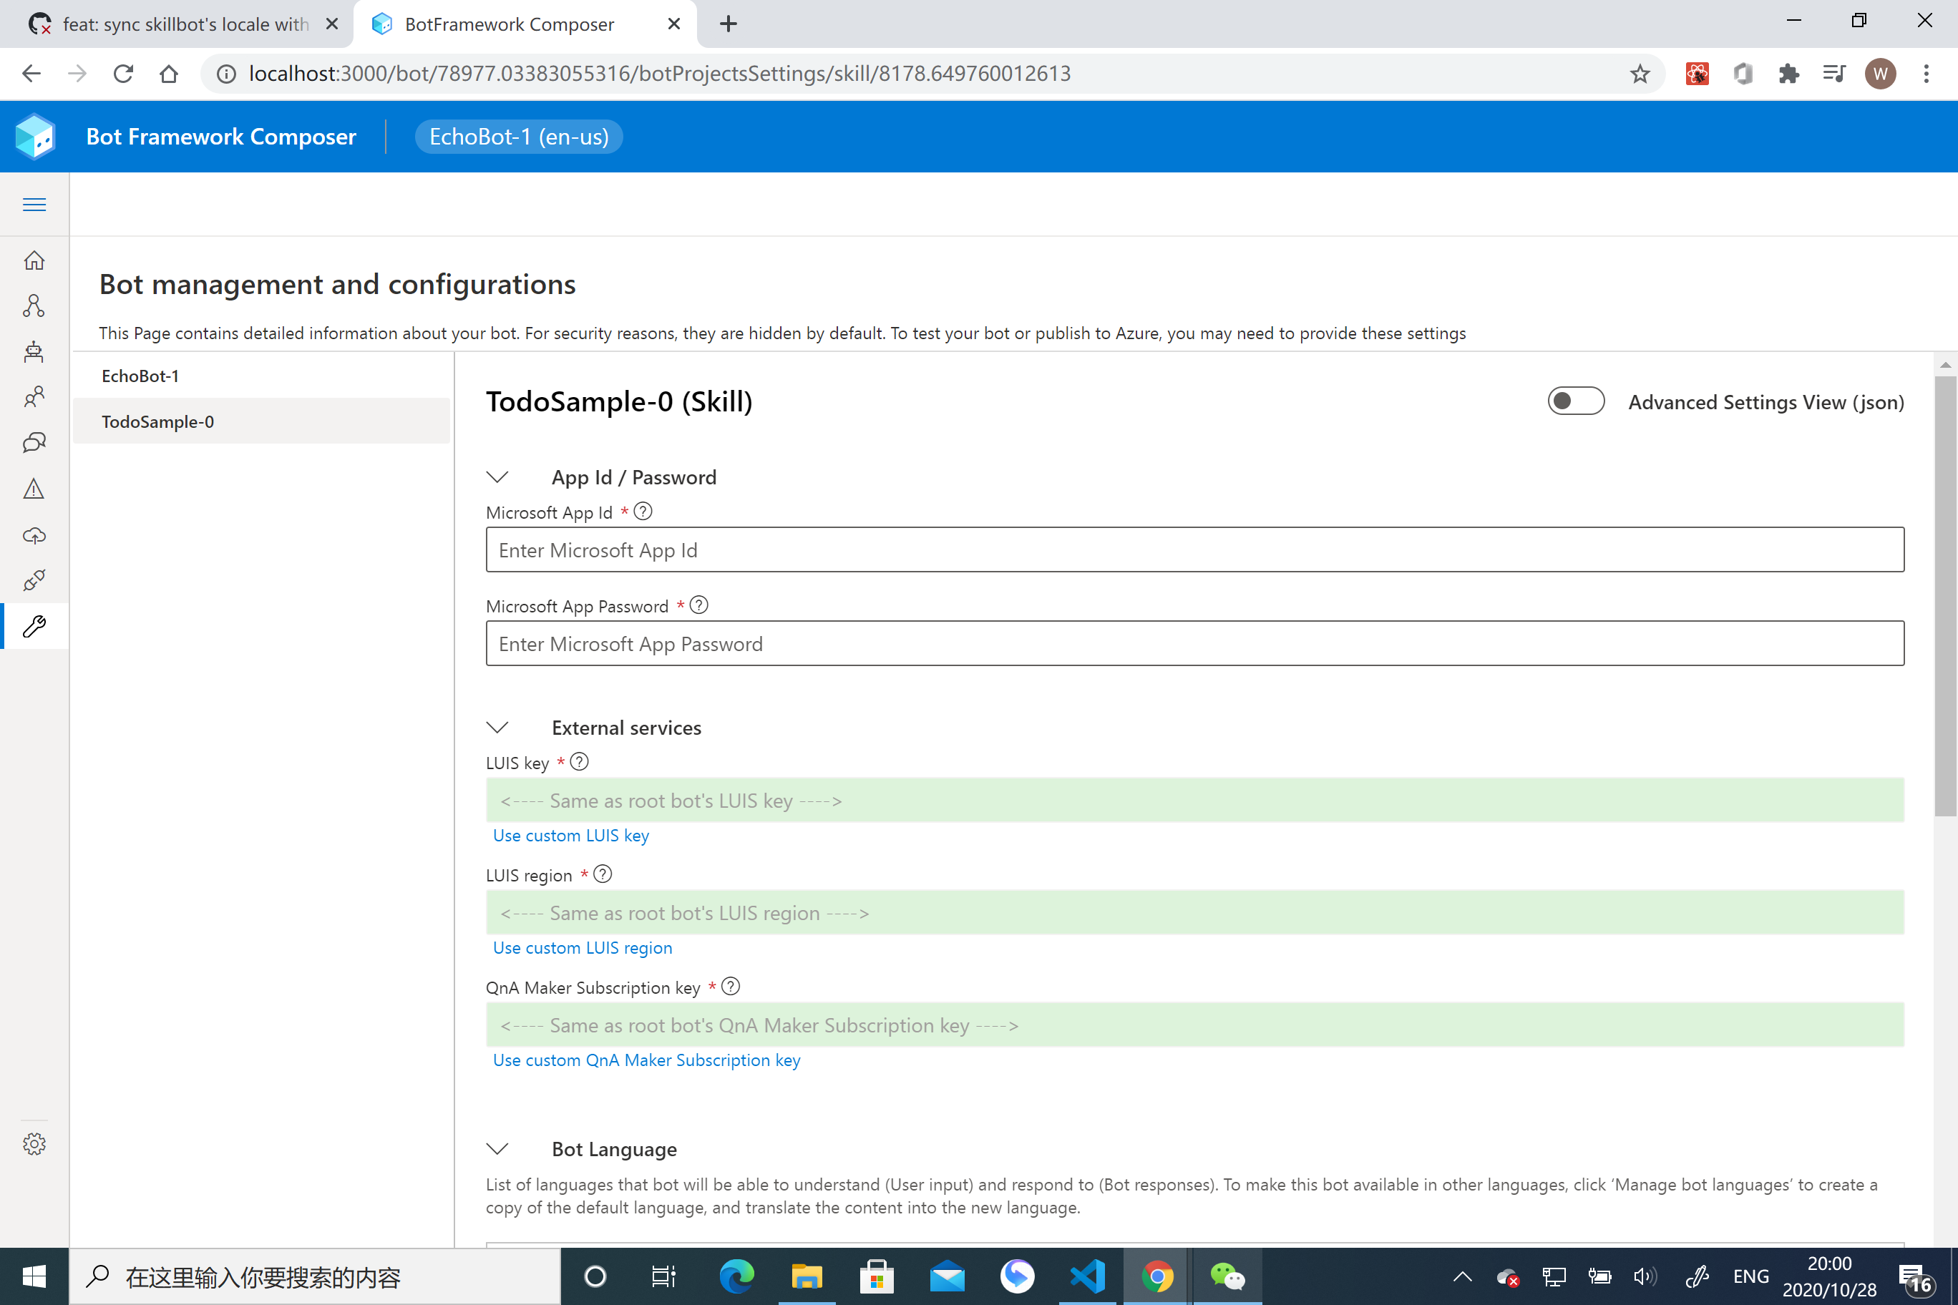The width and height of the screenshot is (1958, 1305).
Task: Open the application settings gear icon
Action: (34, 1143)
